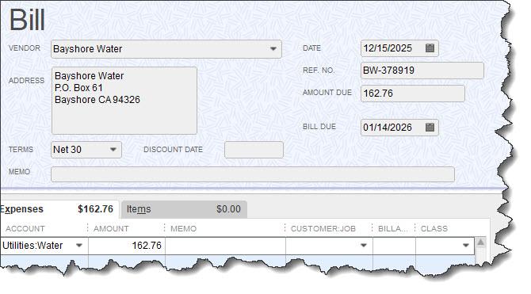This screenshot has width=531, height=294.
Task: Click the scroll up arrow of expenses table
Action: pyautogui.click(x=480, y=242)
